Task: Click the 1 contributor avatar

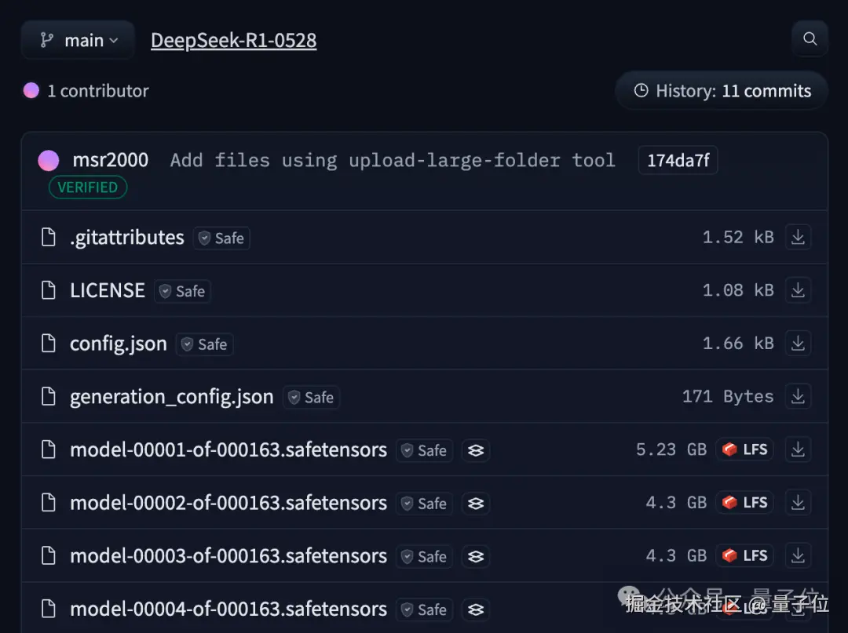Action: tap(31, 91)
